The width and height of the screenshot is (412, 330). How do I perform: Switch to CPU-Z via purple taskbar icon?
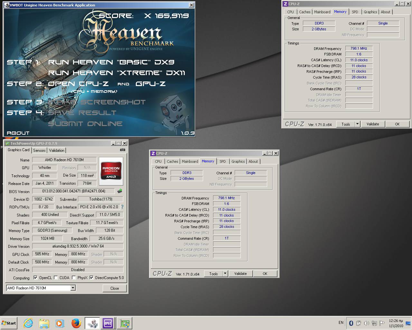[x=108, y=323]
